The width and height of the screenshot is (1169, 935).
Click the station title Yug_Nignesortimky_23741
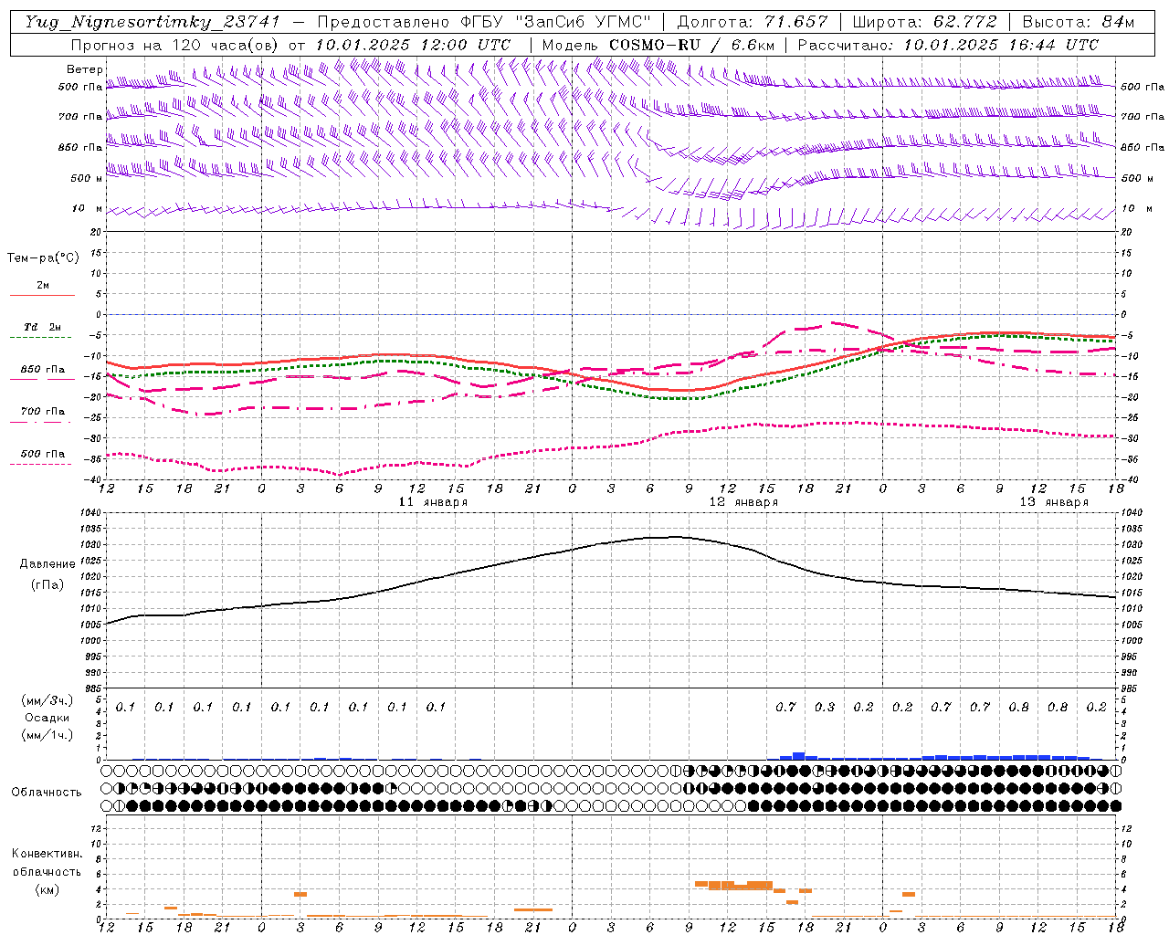coord(153,22)
